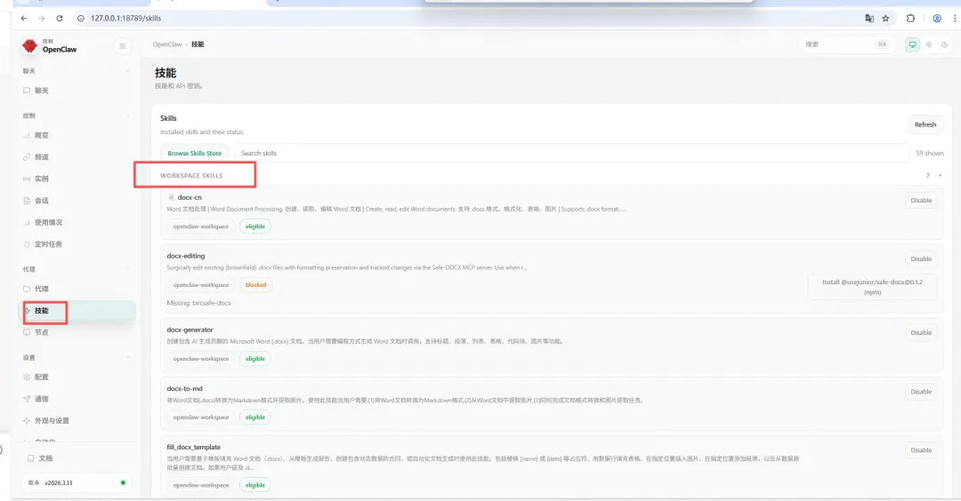Image resolution: width=961 pixels, height=501 pixels.
Task: Click the monitor icon beside 节点
Action: tap(27, 332)
